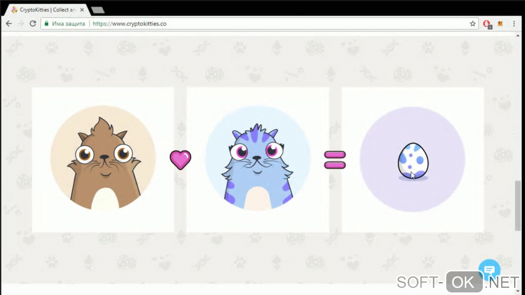Click the blue striped kitty image

[x=257, y=158]
